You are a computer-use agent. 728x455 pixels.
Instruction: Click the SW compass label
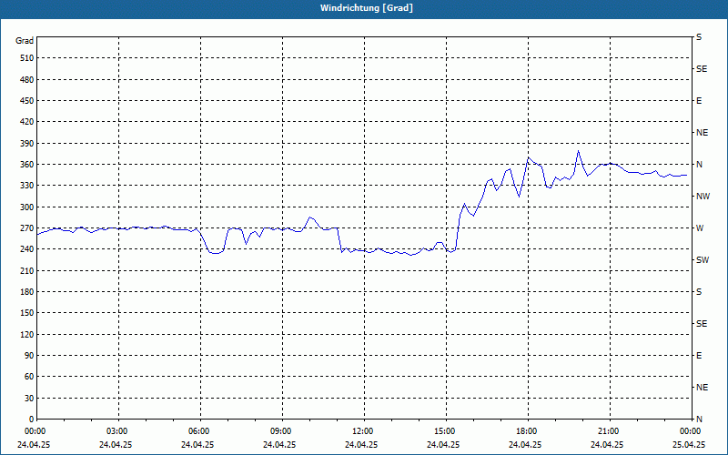coord(703,260)
